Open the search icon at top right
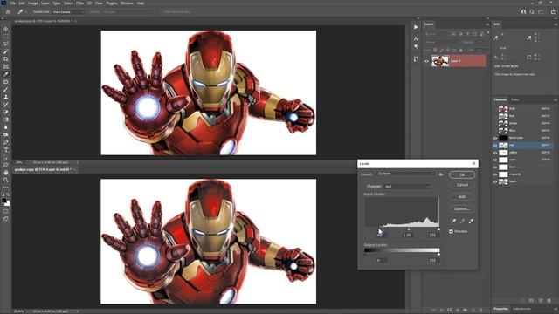 [532, 11]
